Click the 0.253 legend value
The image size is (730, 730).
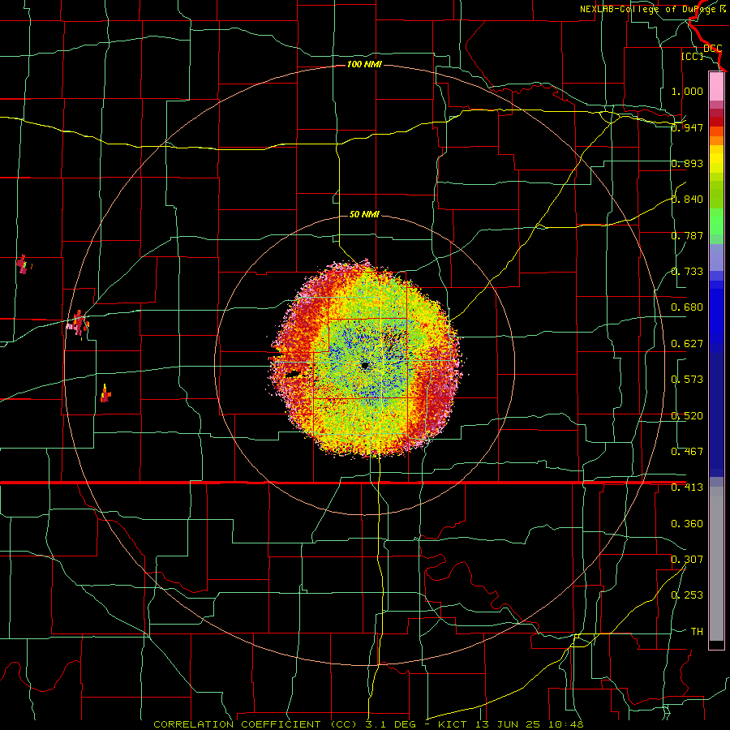point(687,595)
